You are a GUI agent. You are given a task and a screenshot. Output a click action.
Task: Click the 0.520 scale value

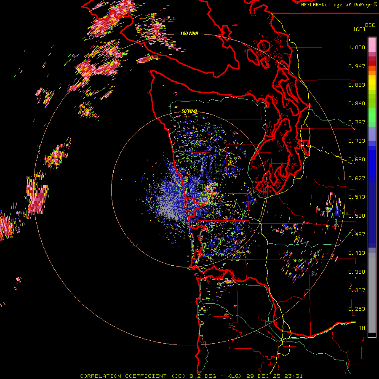tap(357, 216)
